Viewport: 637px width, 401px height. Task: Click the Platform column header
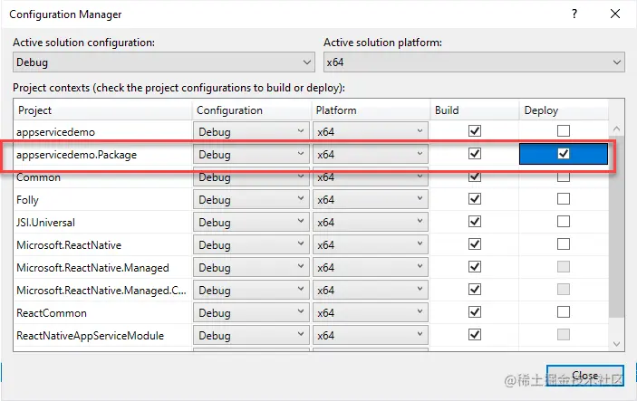tap(370, 110)
